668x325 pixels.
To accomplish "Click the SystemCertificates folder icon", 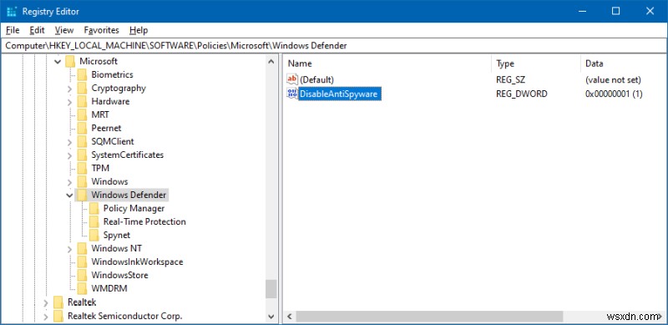I will pos(82,155).
